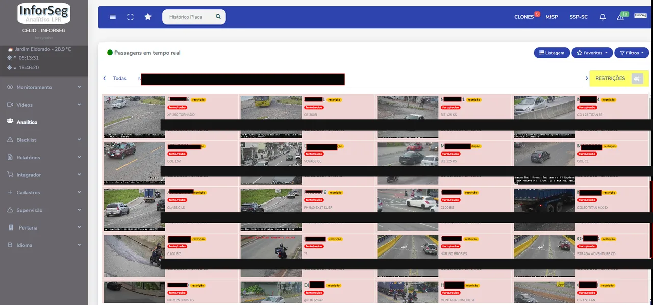653x305 pixels.
Task: Click the Analítico people icon
Action: pos(10,122)
